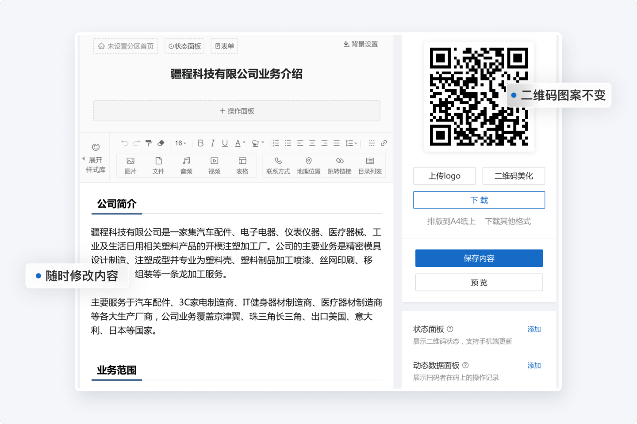Open the 状态面板 tab
The height and width of the screenshot is (424, 637).
coord(184,46)
